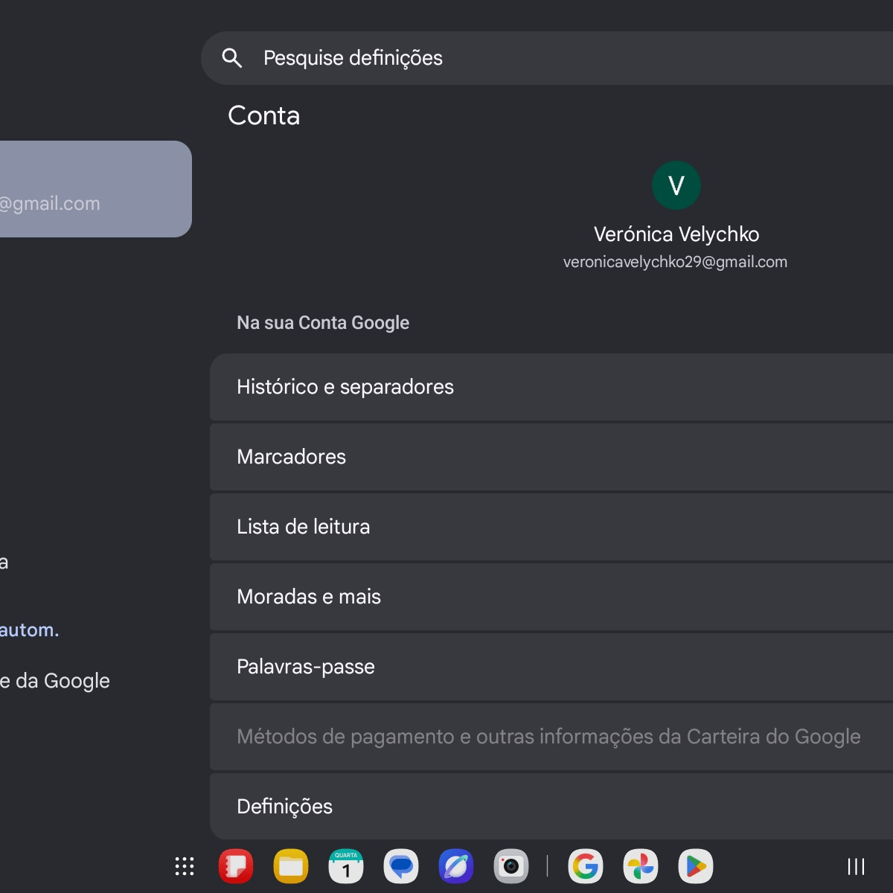Screen dimensions: 893x893
Task: Tap the V profile avatar
Action: (676, 185)
